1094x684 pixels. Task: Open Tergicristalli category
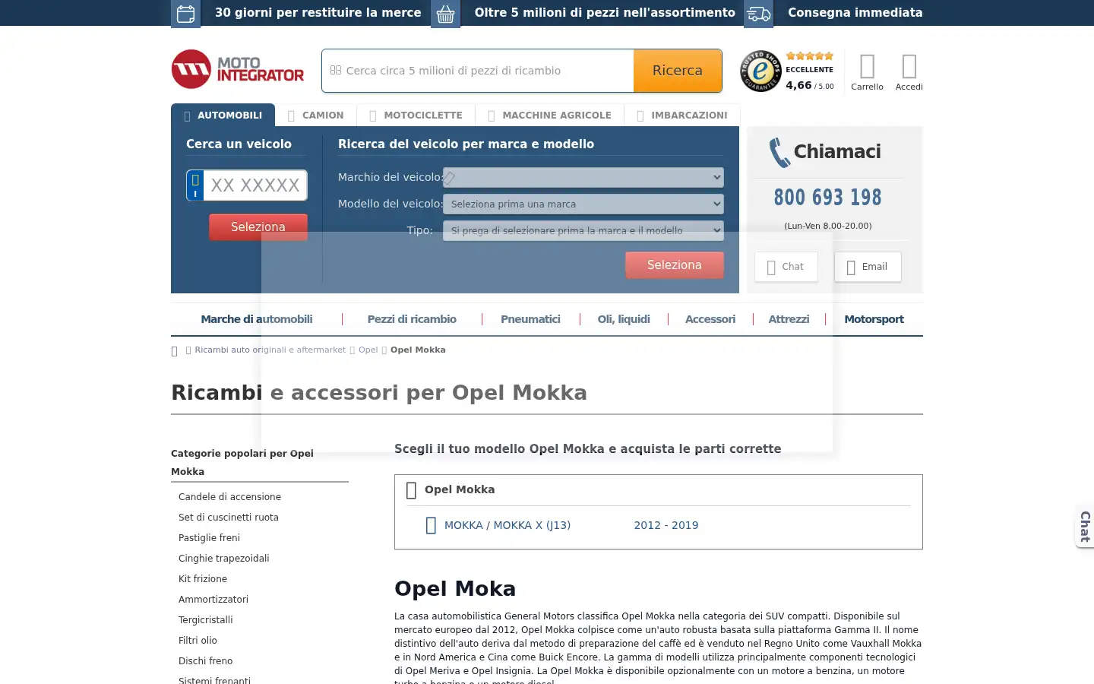click(206, 620)
